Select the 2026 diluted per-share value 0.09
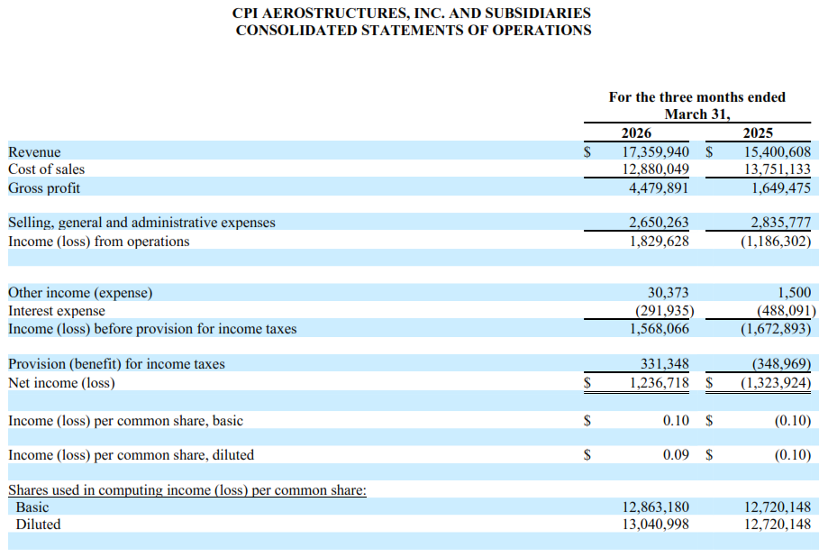828x557 pixels. pyautogui.click(x=676, y=455)
